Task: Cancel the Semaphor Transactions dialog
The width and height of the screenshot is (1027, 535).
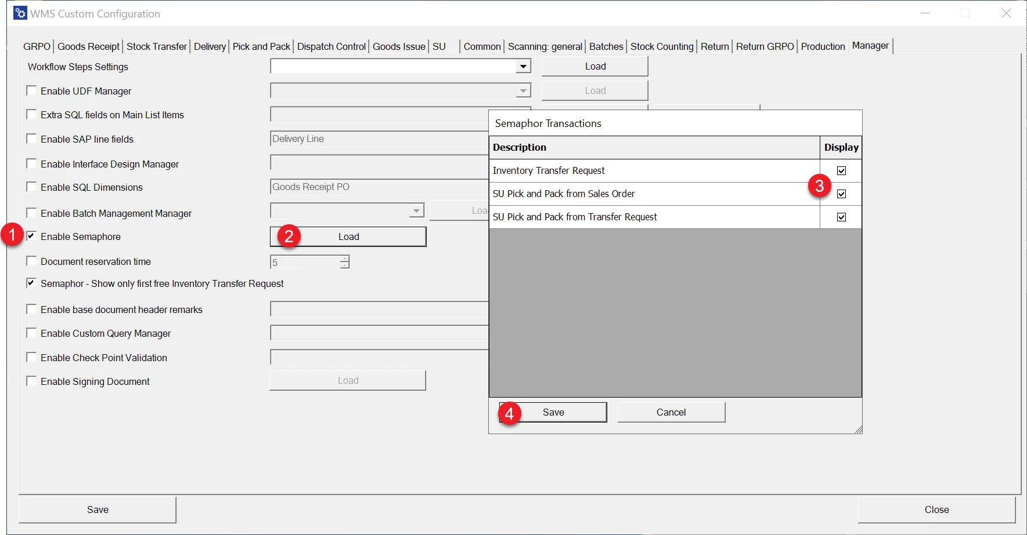Action: [x=671, y=412]
